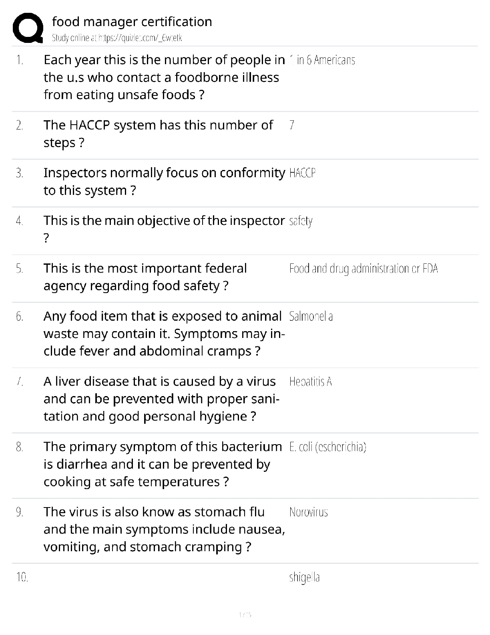Click the 'Hepatitis A' answer
The height and width of the screenshot is (635, 490).
311,382
